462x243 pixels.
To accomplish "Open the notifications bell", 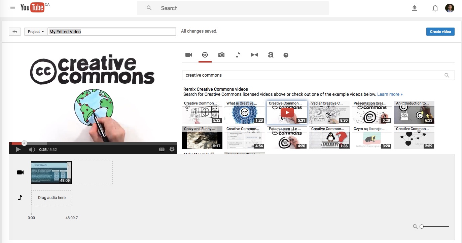I will (435, 8).
